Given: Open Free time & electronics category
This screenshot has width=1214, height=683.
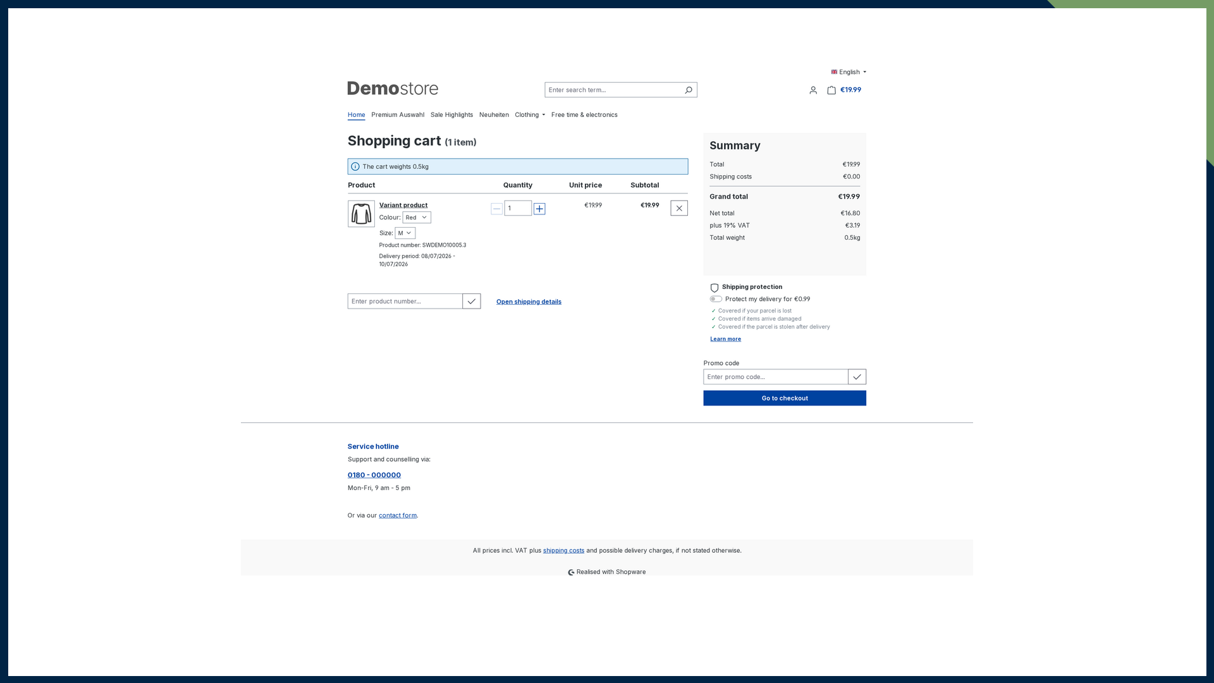Looking at the screenshot, I should tap(584, 115).
